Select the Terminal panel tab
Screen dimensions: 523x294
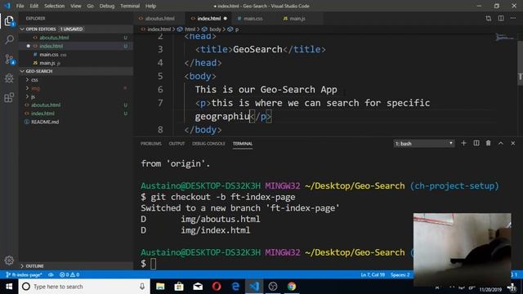click(x=243, y=144)
